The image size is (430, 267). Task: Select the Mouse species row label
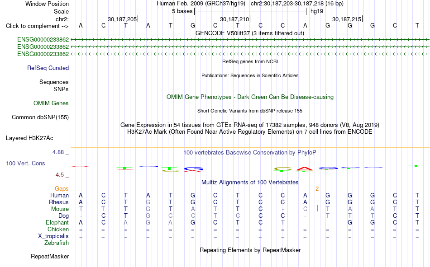click(60, 209)
